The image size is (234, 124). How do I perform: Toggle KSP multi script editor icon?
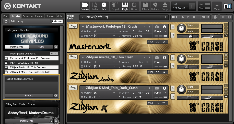tap(215, 17)
